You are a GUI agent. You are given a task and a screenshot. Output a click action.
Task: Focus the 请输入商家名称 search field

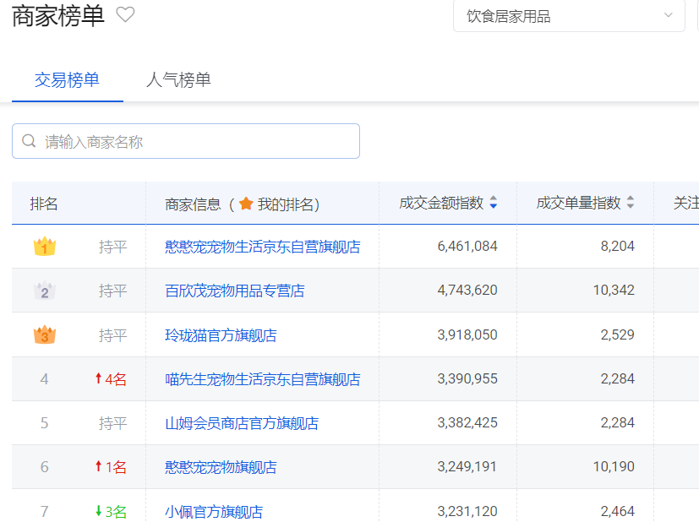tap(186, 141)
